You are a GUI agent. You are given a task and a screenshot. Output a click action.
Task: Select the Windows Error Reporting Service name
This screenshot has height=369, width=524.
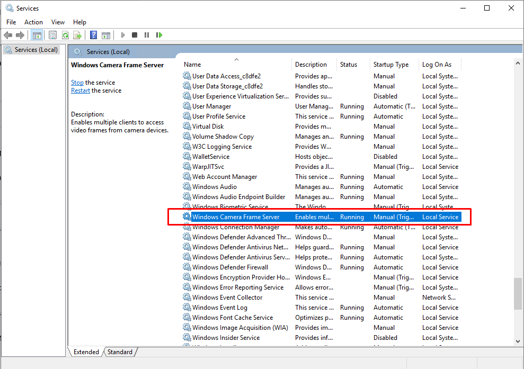[x=238, y=287]
